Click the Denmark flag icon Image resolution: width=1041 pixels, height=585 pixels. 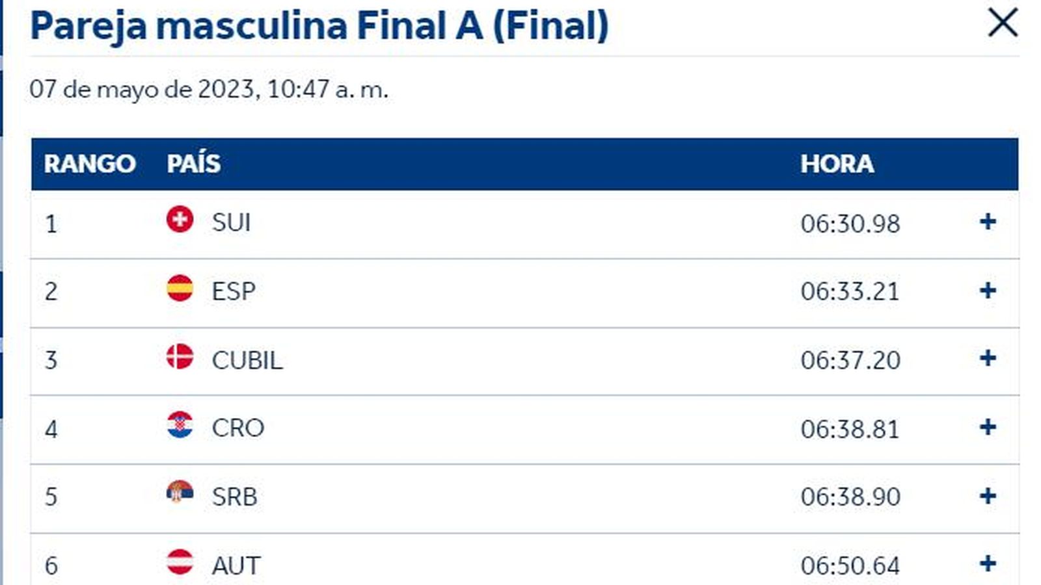180,356
